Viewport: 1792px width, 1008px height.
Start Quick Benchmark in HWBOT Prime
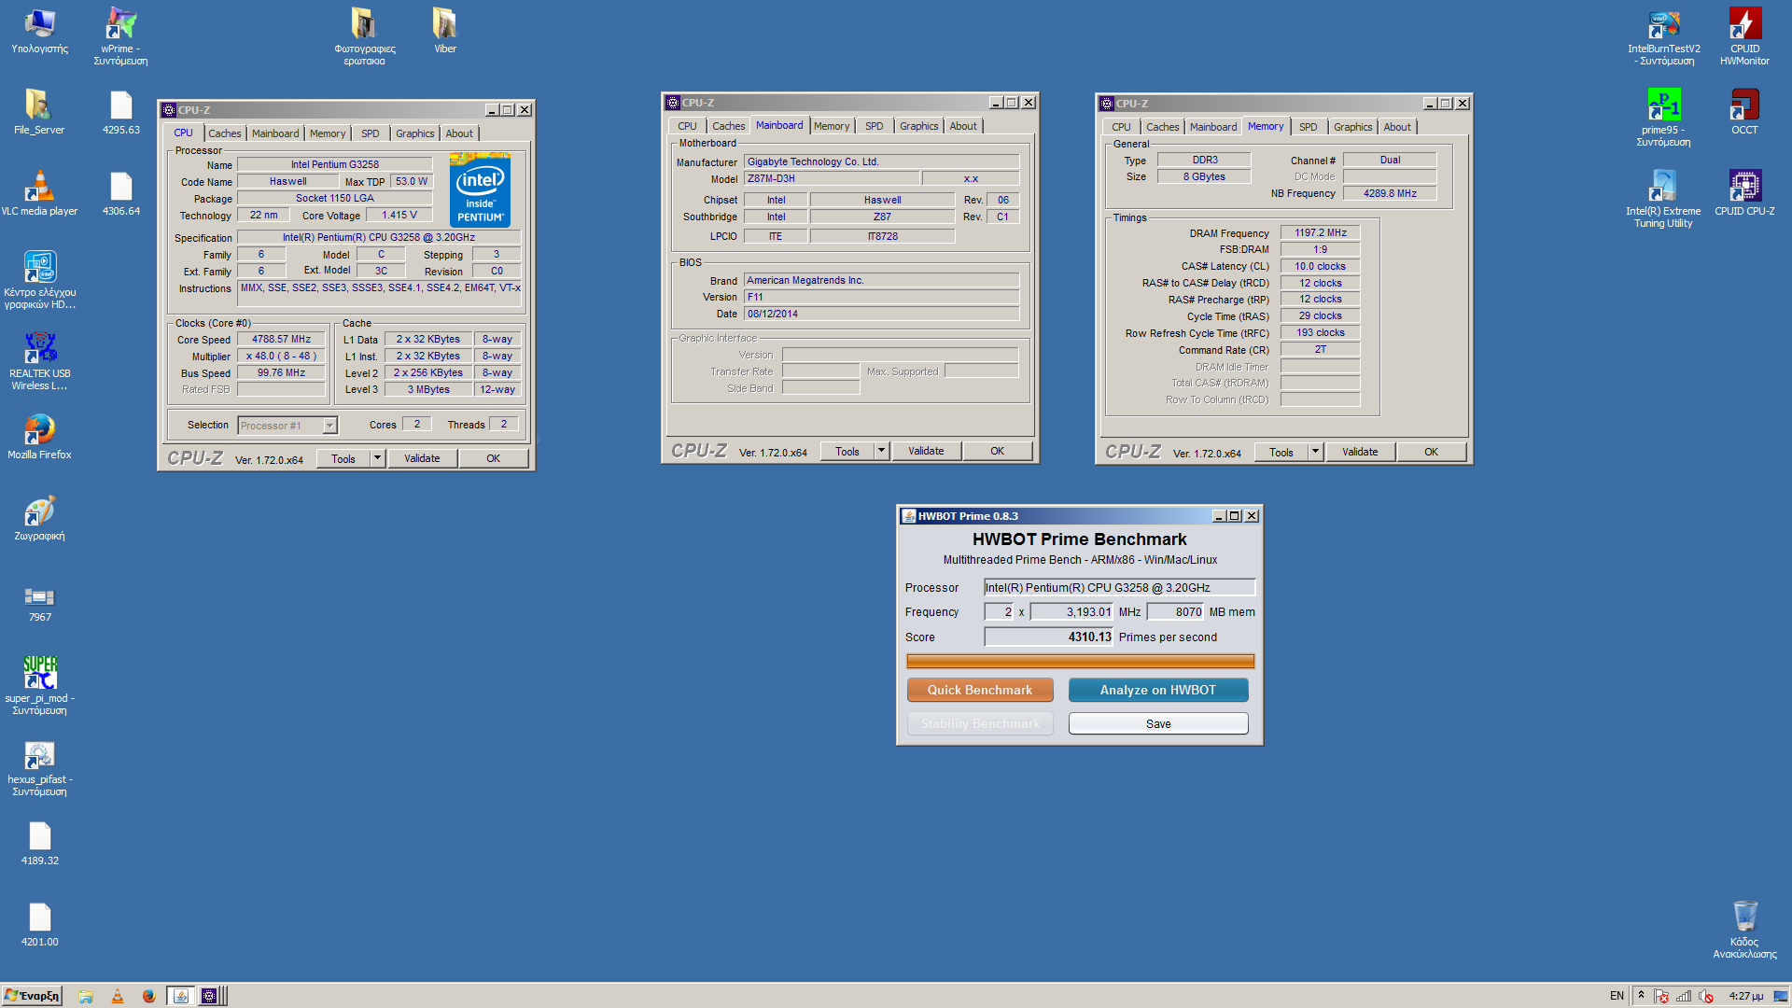pos(980,690)
